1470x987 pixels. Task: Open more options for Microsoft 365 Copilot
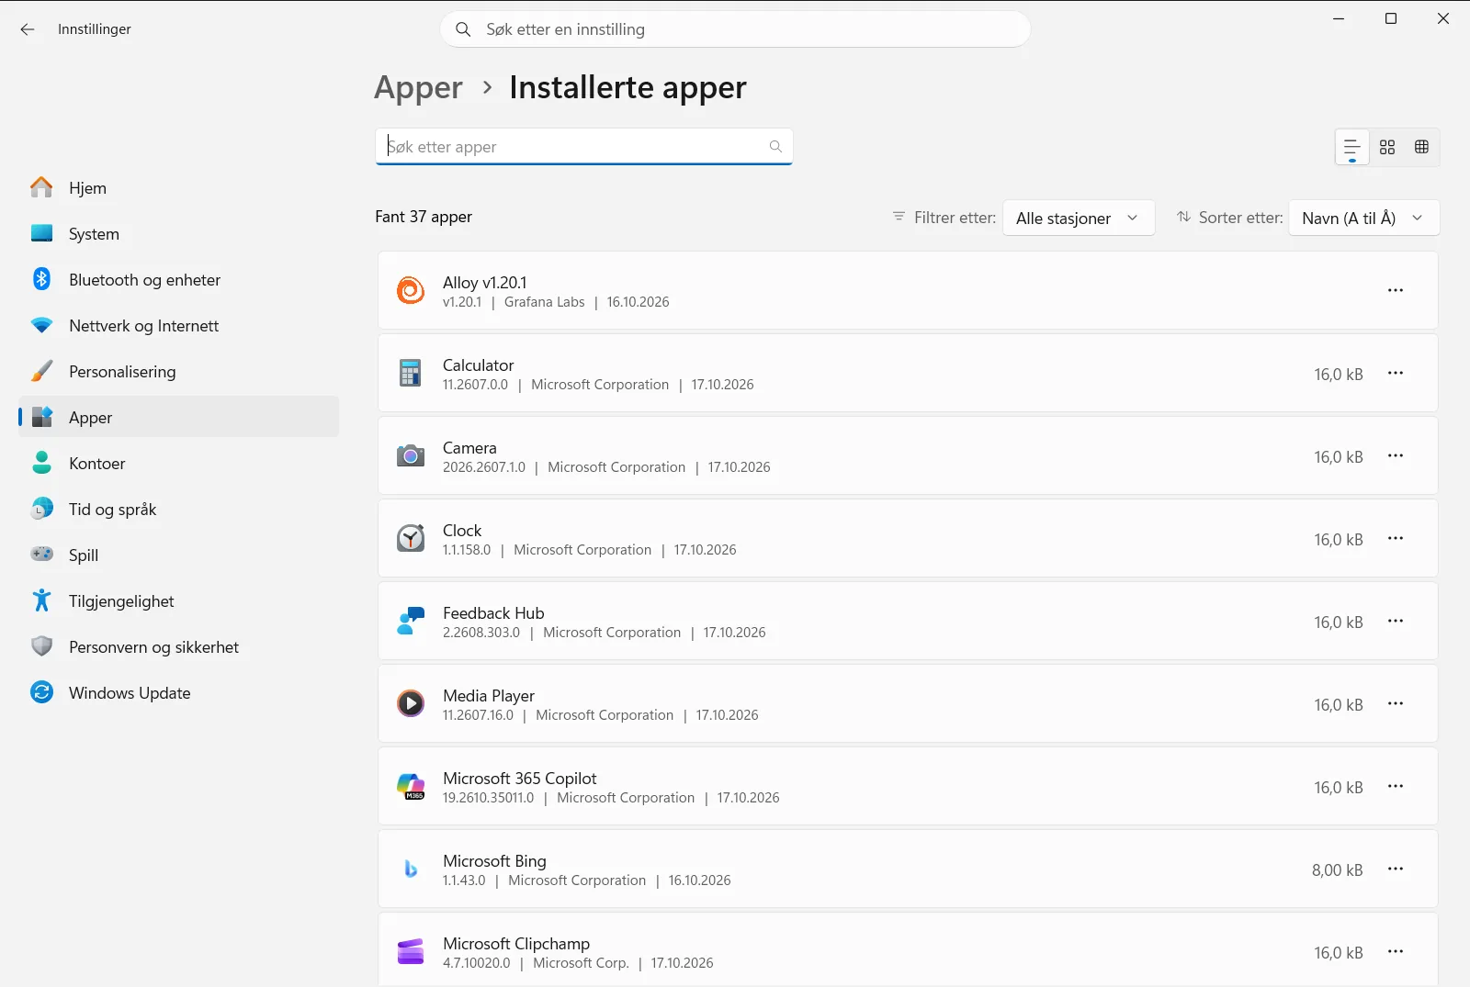[1396, 786]
